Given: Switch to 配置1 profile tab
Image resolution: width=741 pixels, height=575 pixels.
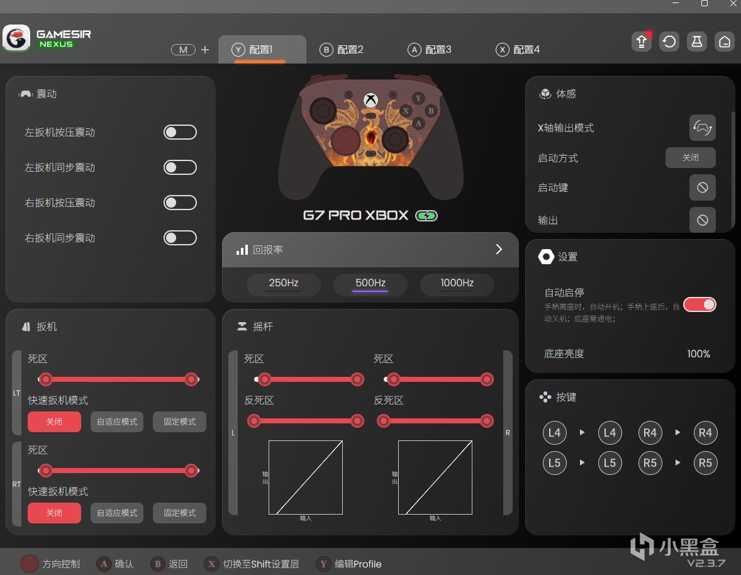Looking at the screenshot, I should click(x=262, y=49).
